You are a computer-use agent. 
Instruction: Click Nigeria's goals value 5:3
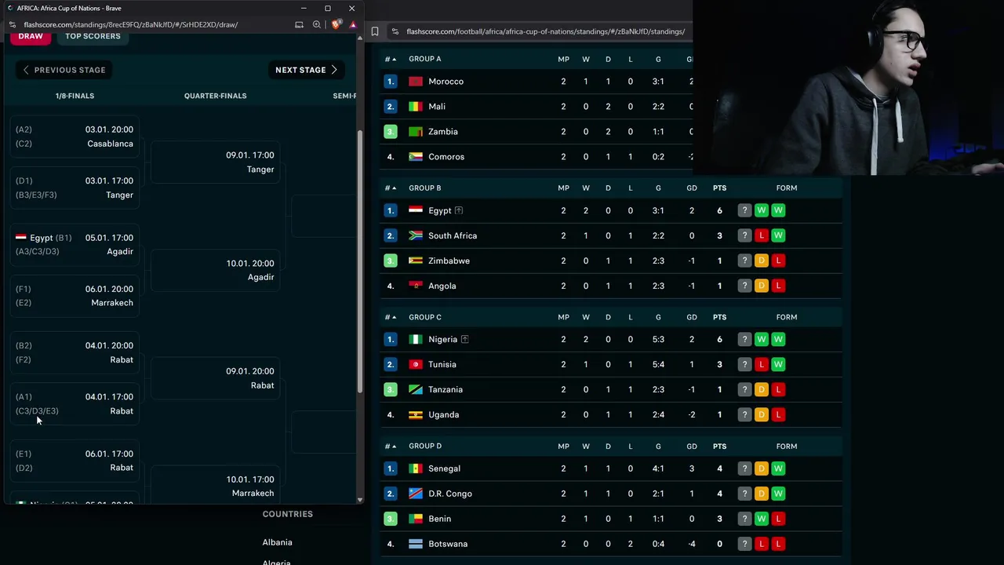pos(657,339)
